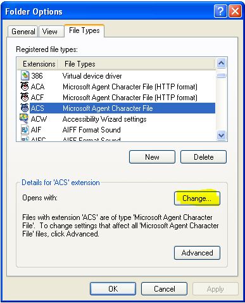Click the ACF file type icon

coord(25,97)
